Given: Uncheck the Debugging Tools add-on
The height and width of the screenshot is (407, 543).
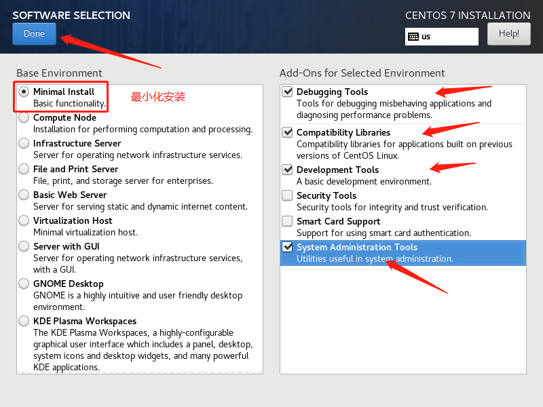Looking at the screenshot, I should (287, 92).
